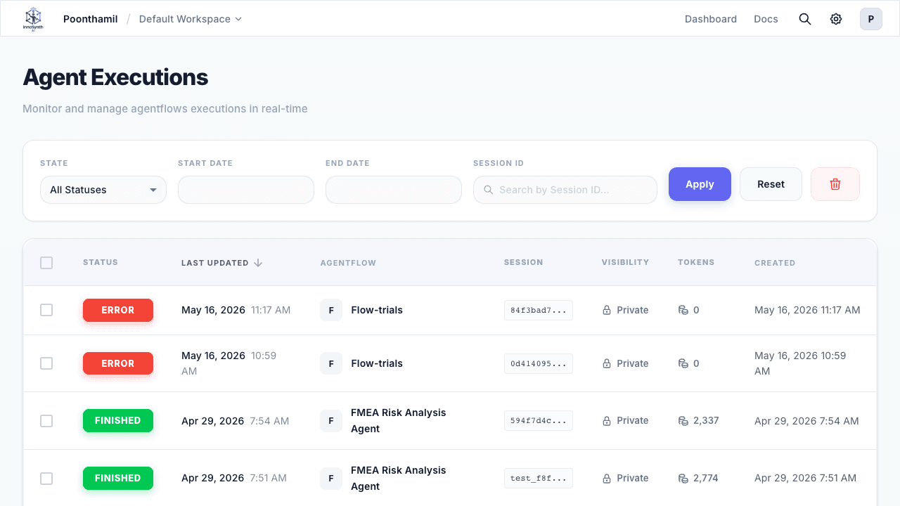This screenshot has height=506, width=900.
Task: Click the Tokens column header
Action: pyautogui.click(x=696, y=262)
